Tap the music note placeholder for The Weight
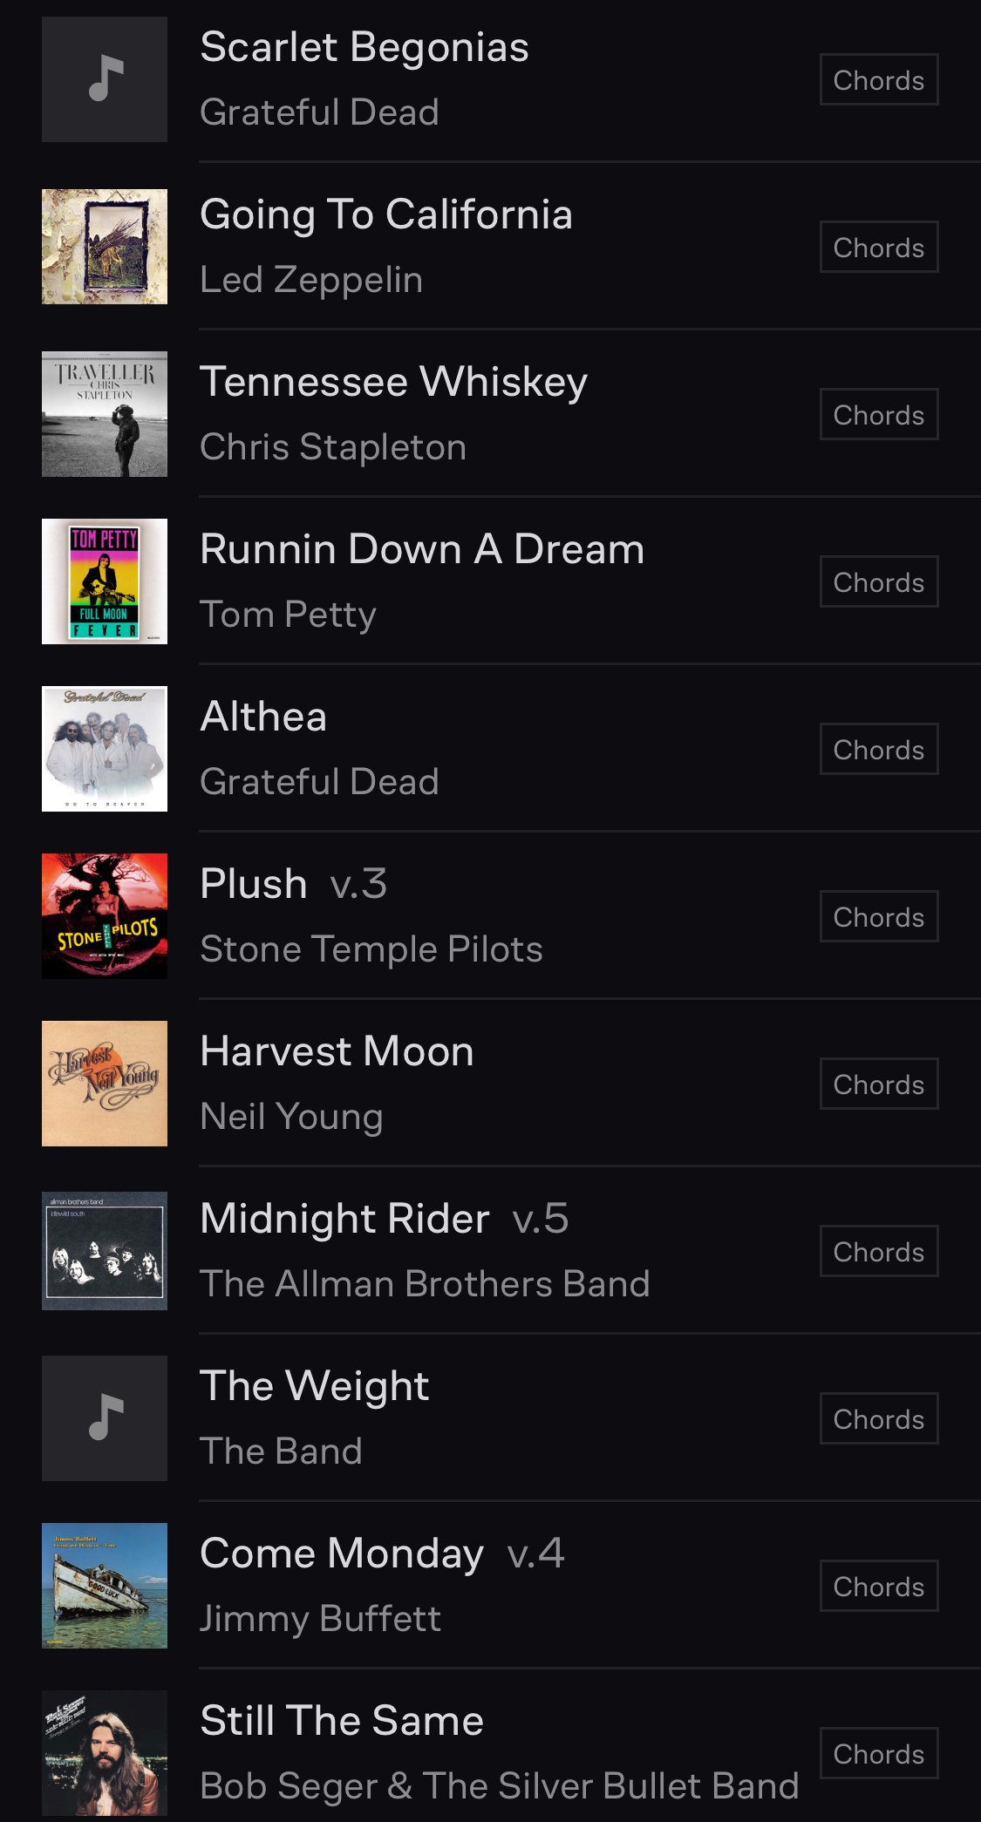Viewport: 981px width, 1822px height. tap(105, 1418)
